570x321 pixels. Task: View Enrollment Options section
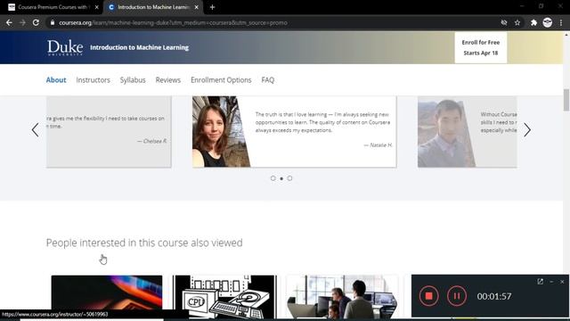[x=221, y=80]
